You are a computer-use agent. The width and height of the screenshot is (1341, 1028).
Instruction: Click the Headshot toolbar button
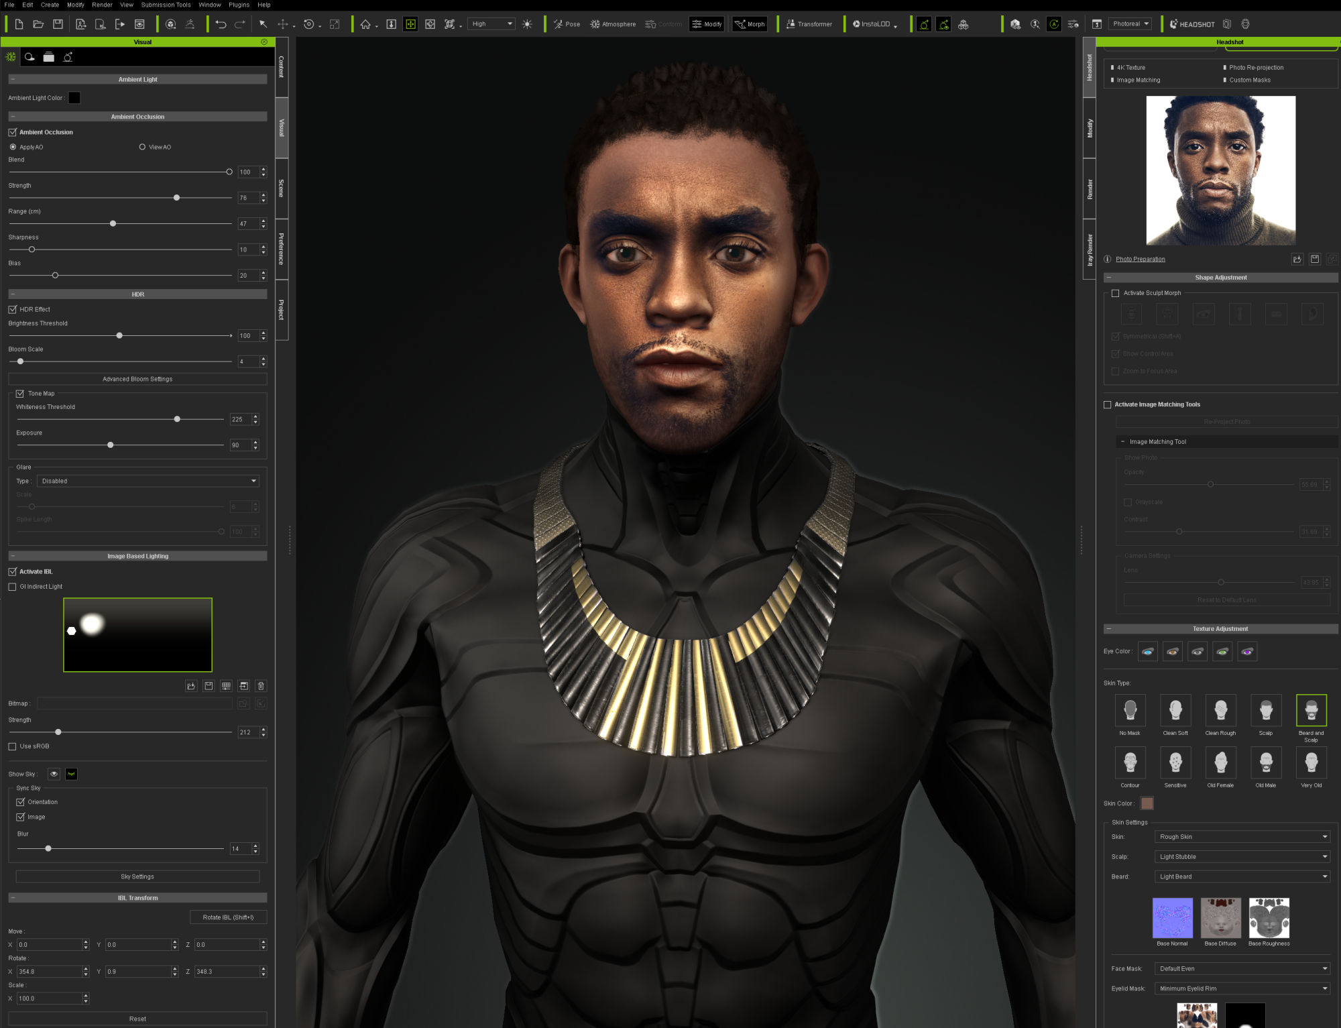tap(1192, 24)
